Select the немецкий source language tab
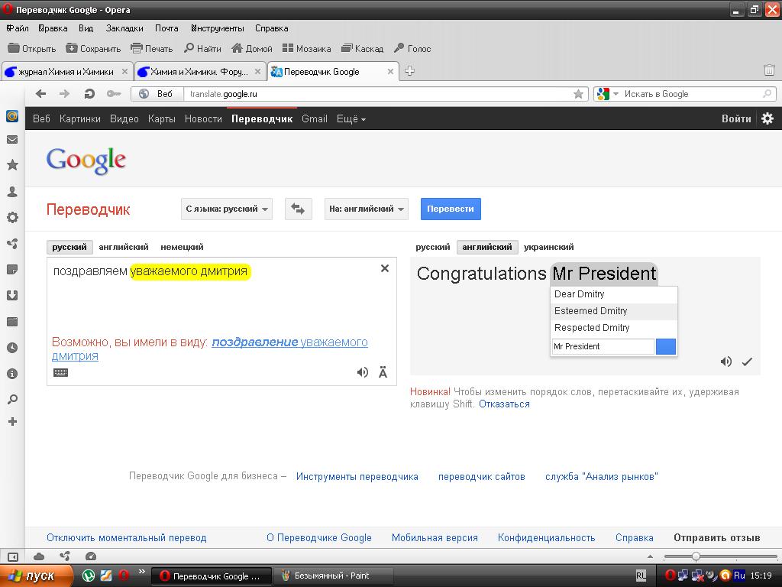782x587 pixels. (x=182, y=247)
